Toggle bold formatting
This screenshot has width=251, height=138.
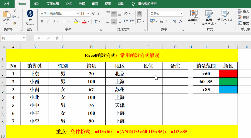pyautogui.click(x=42, y=22)
